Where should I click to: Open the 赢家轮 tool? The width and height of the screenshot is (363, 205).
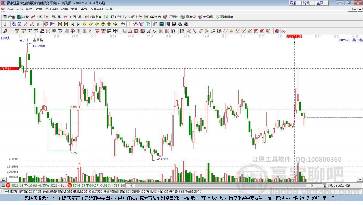(x=188, y=17)
